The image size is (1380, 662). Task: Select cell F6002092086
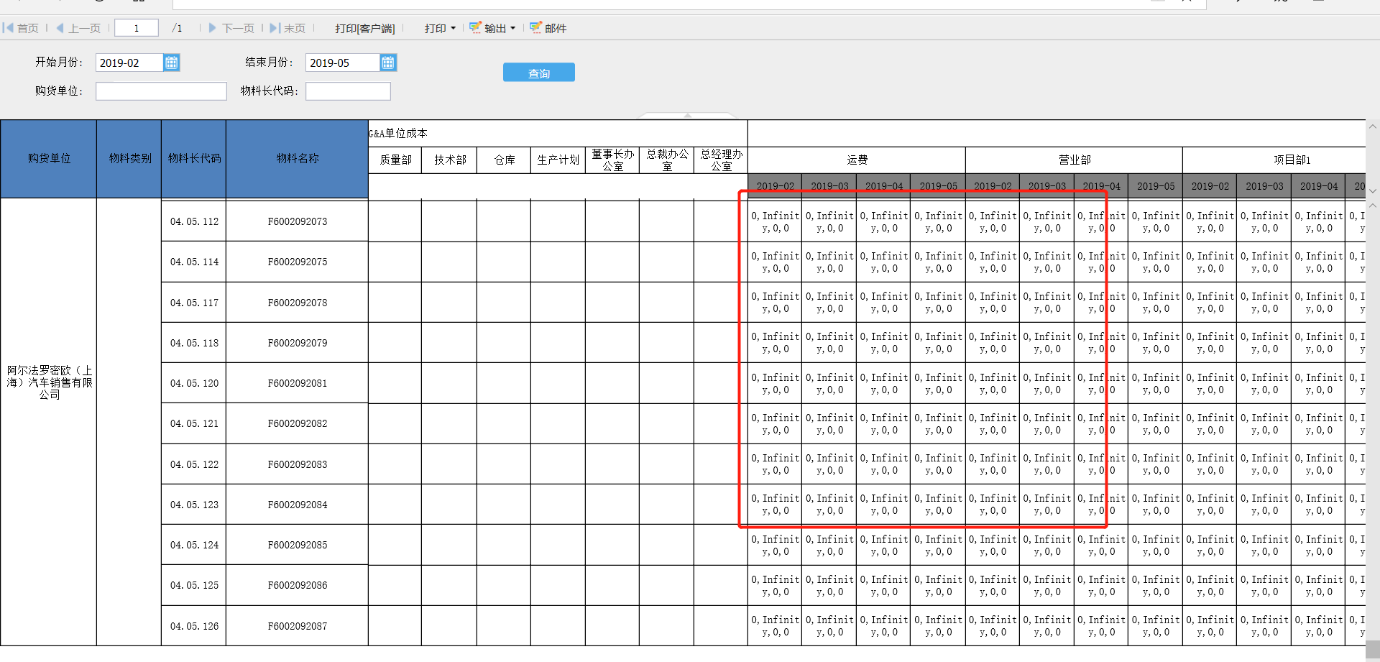297,585
